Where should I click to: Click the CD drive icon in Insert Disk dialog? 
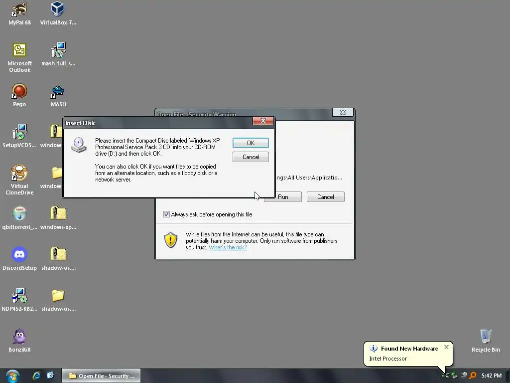pyautogui.click(x=79, y=145)
